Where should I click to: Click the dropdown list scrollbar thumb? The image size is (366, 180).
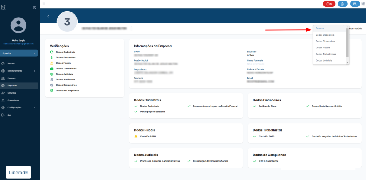(x=347, y=42)
